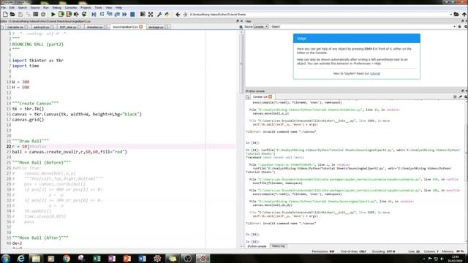Image resolution: width=468 pixels, height=263 pixels.
Task: Open the Projects menu
Action: pyautogui.click(x=86, y=7)
